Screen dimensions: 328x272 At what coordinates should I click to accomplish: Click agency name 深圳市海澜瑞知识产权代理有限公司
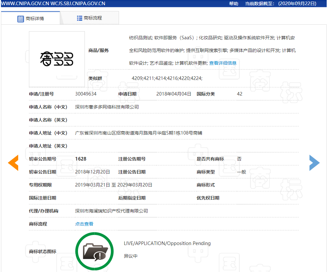point(112,211)
